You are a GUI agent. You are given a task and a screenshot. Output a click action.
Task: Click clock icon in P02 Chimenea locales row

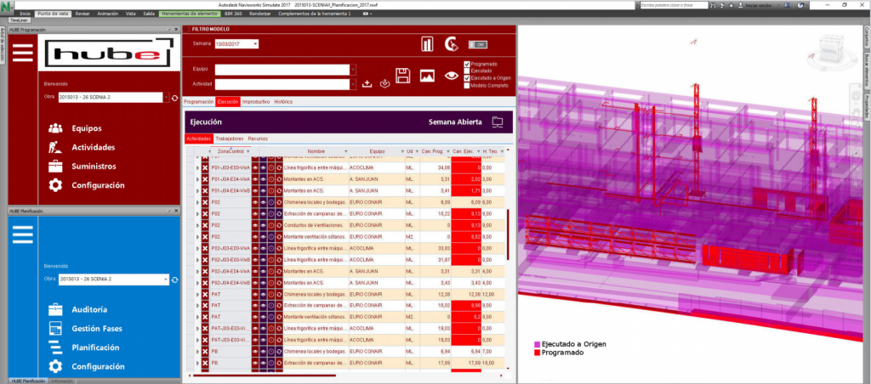tap(271, 202)
